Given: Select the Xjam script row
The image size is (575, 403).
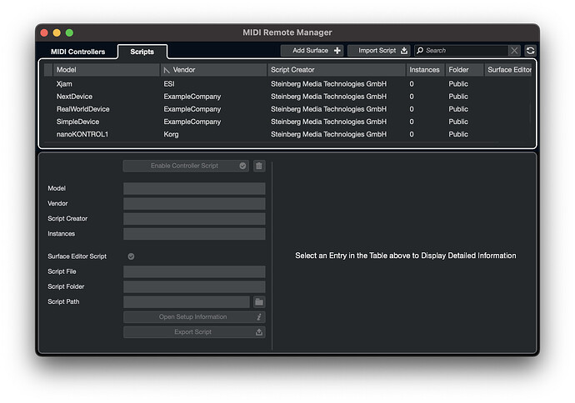Looking at the screenshot, I should click(287, 84).
